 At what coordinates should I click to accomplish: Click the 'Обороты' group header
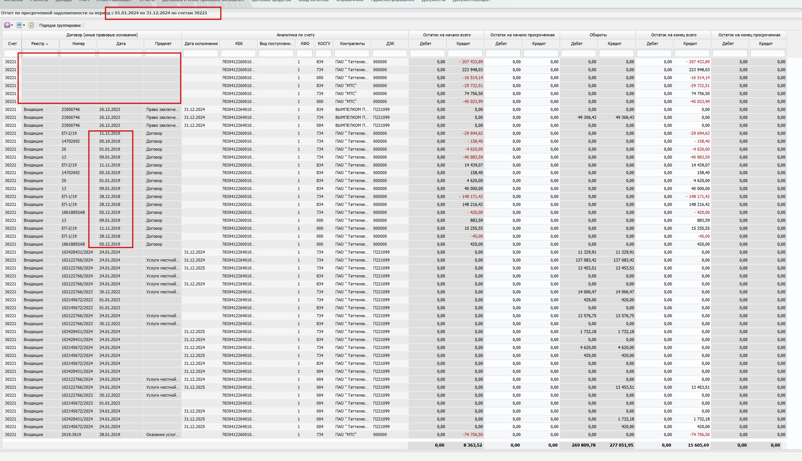click(598, 35)
